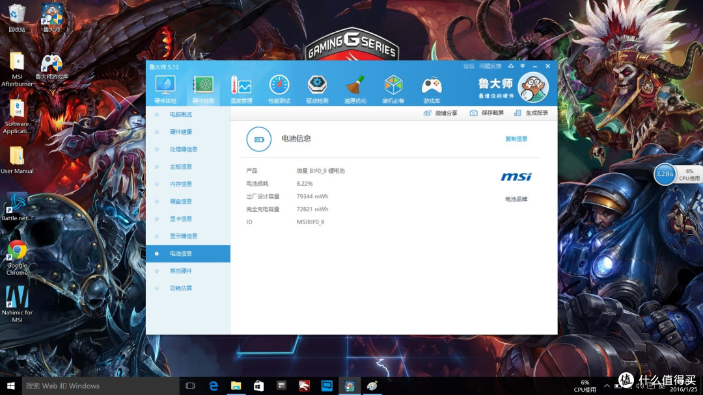Open the 温度管理 temperature management icon
This screenshot has height=395, width=703.
[241, 89]
